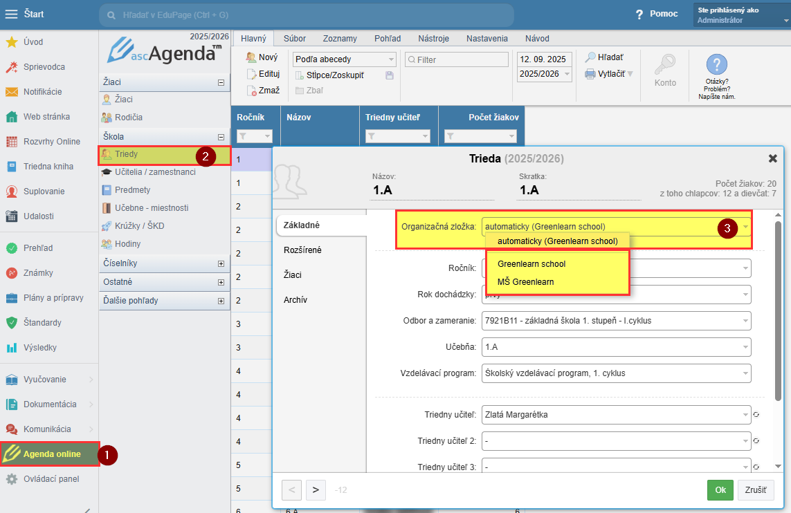
Task: Refresh icon next to Triedny učiteľ field
Action: tap(756, 416)
